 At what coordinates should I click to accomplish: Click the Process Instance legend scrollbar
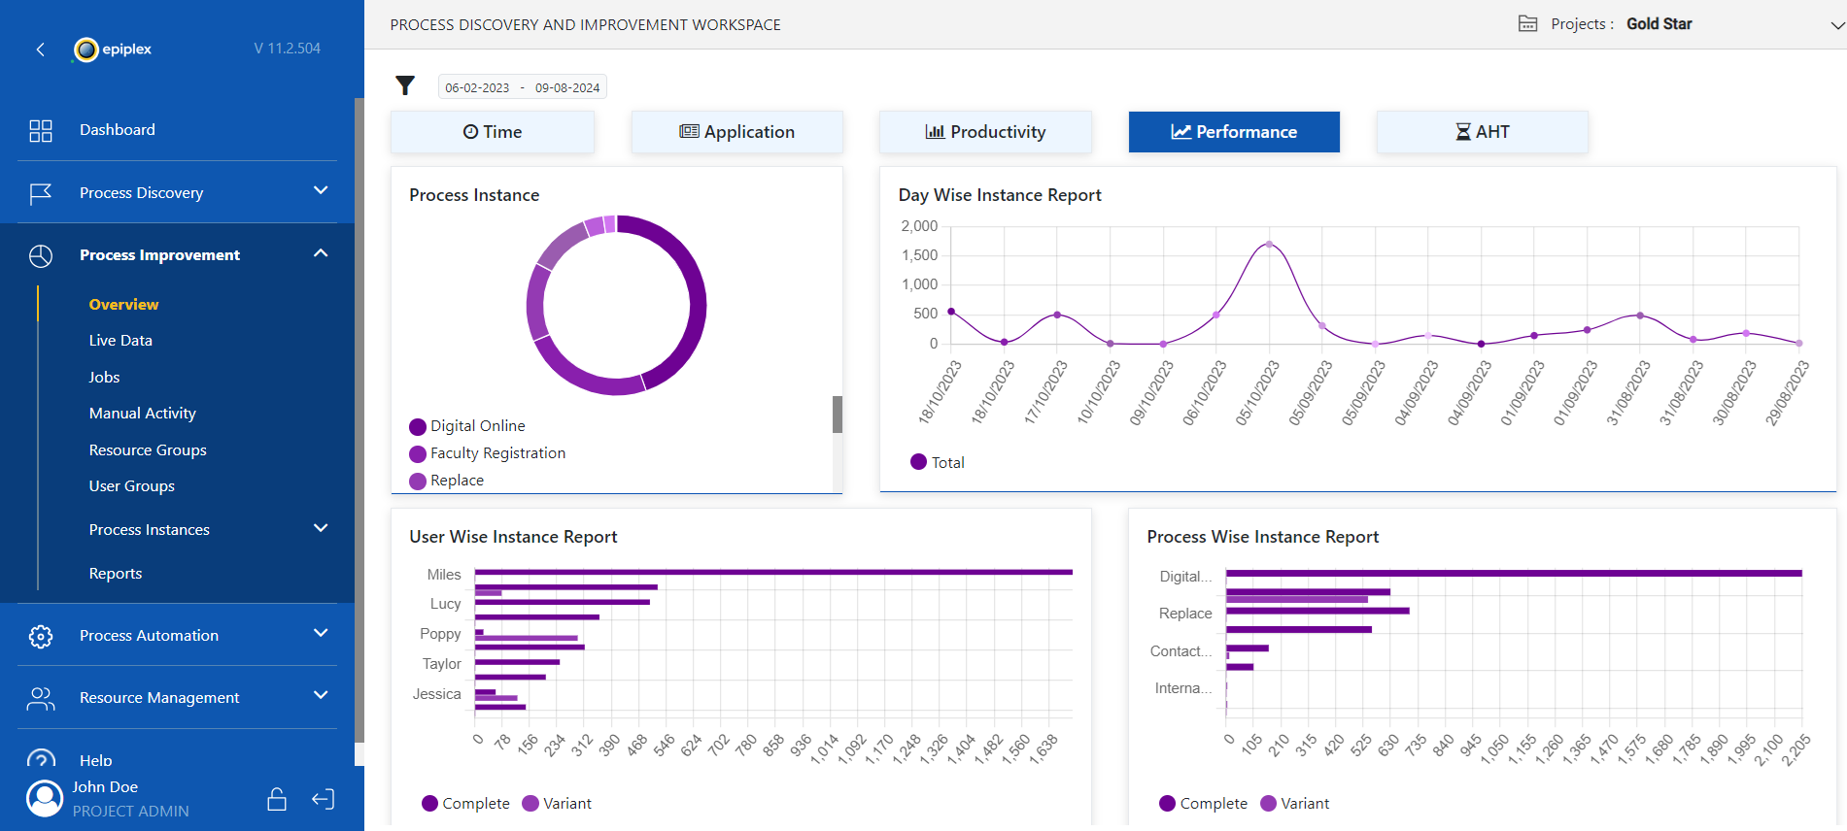coord(838,415)
